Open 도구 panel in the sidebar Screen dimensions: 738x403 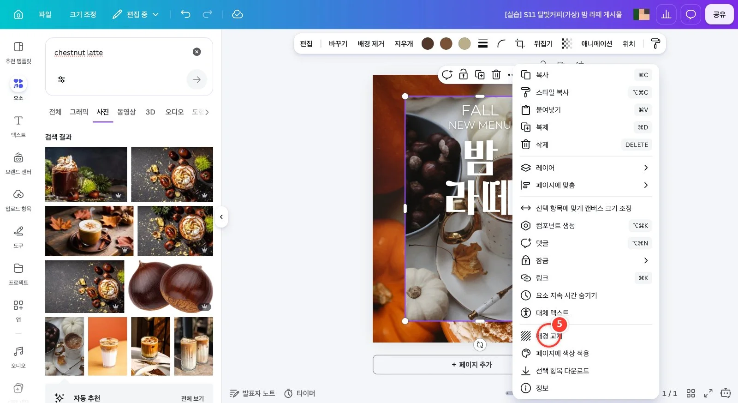(x=18, y=236)
